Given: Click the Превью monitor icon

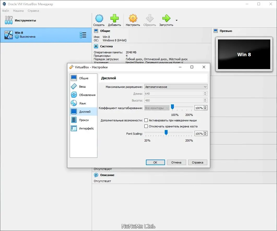Looking at the screenshot, I should pos(216,31).
